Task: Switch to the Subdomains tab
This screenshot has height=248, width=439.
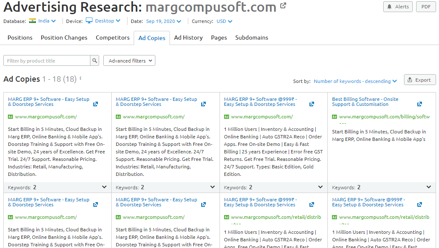Action: pos(252,38)
